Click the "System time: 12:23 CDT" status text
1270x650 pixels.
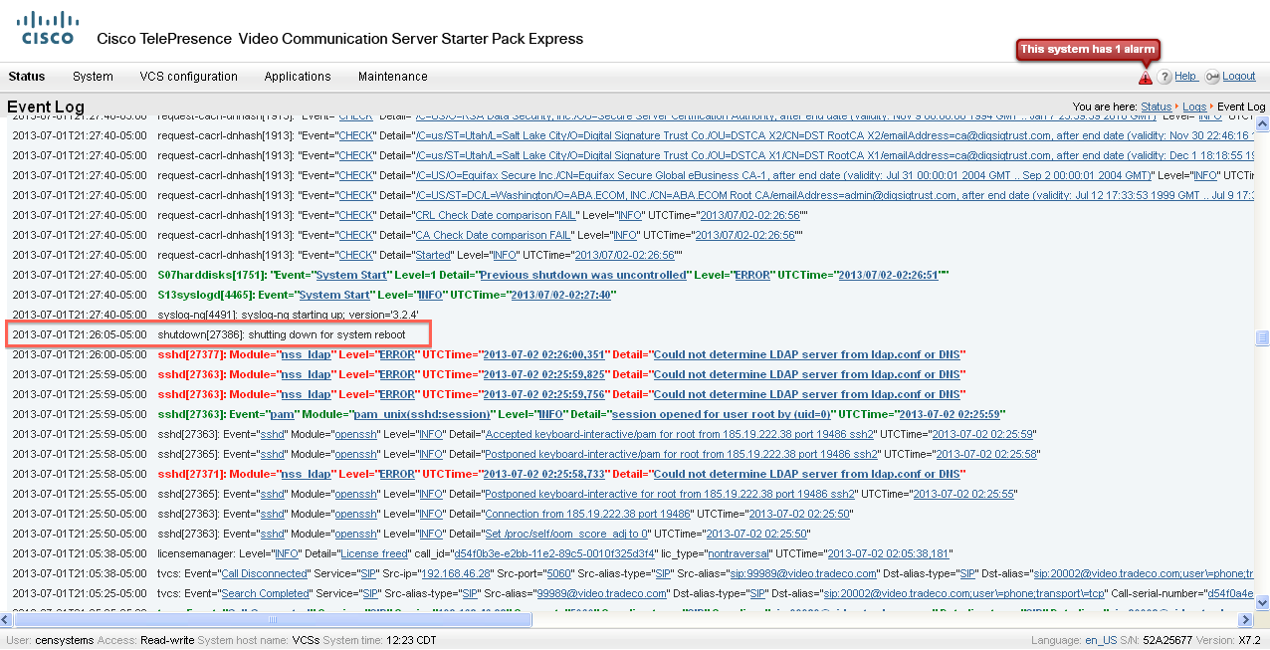(380, 640)
